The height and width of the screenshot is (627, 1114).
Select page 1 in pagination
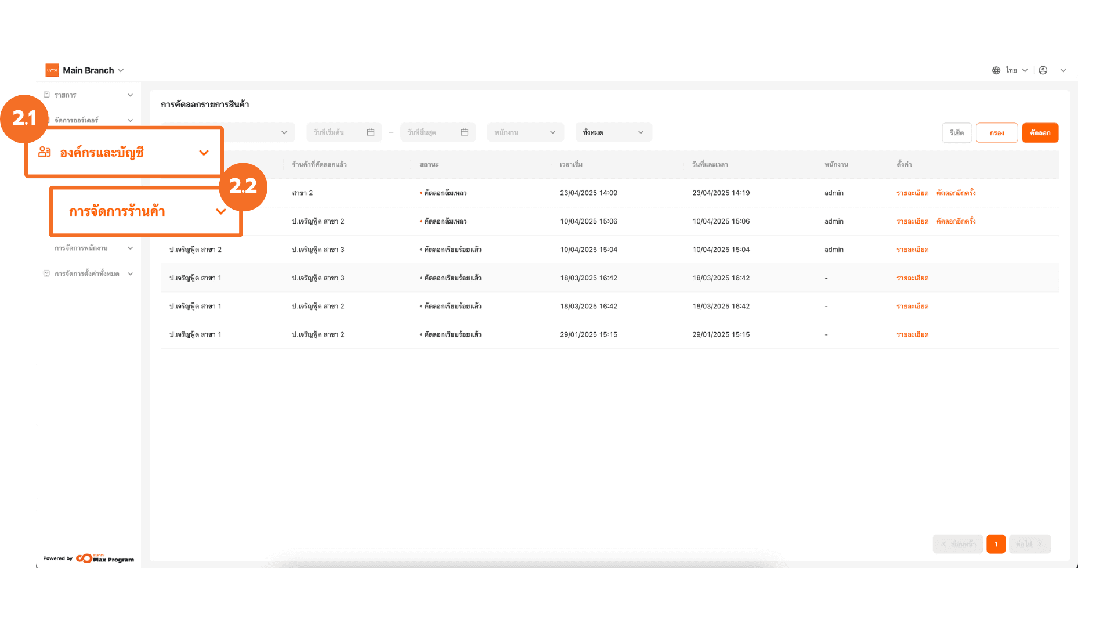click(996, 544)
